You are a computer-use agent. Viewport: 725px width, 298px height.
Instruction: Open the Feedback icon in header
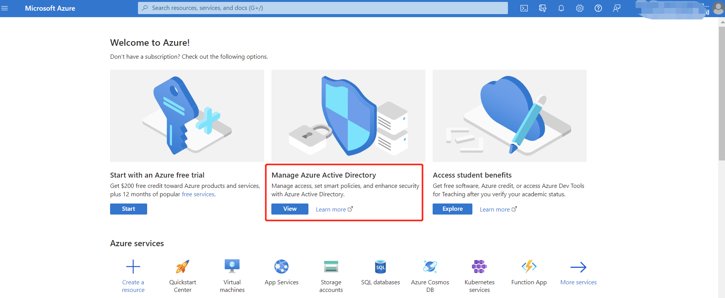click(616, 8)
